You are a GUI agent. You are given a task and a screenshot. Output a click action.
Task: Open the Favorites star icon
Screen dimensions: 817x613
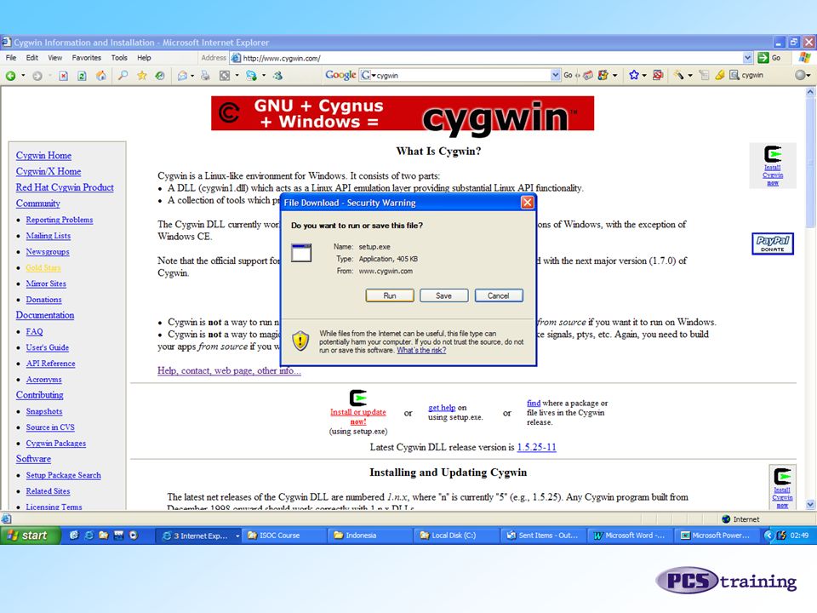[x=142, y=76]
